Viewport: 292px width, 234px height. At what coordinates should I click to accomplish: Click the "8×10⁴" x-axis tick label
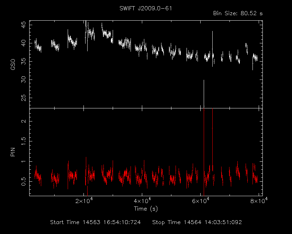coord(259,201)
